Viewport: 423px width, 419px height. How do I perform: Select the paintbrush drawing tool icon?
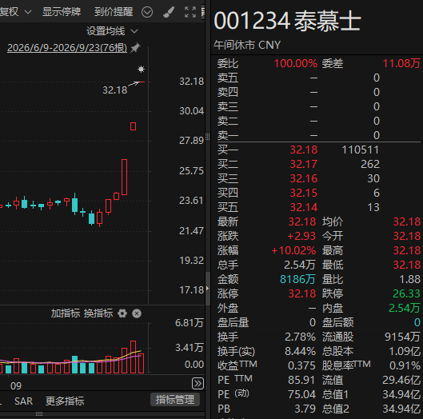[169, 12]
